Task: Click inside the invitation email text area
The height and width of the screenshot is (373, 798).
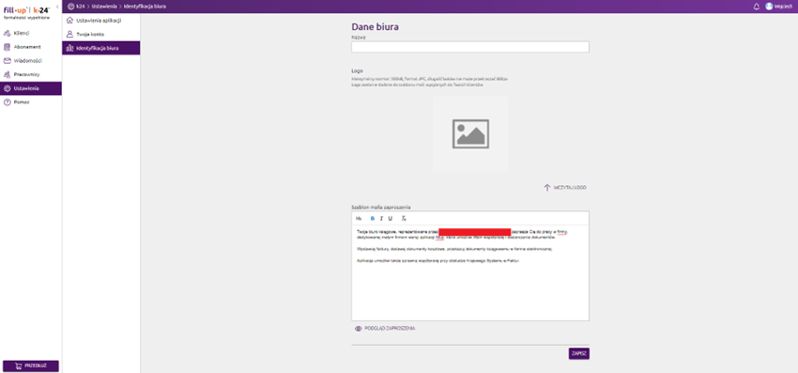Action: click(470, 272)
